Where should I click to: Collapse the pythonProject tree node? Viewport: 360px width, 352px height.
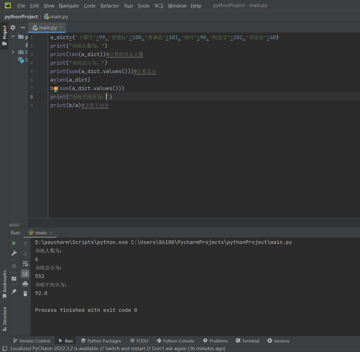point(13,37)
